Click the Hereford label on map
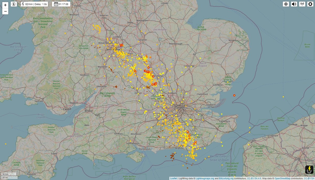315x180 pixels. point(85,75)
